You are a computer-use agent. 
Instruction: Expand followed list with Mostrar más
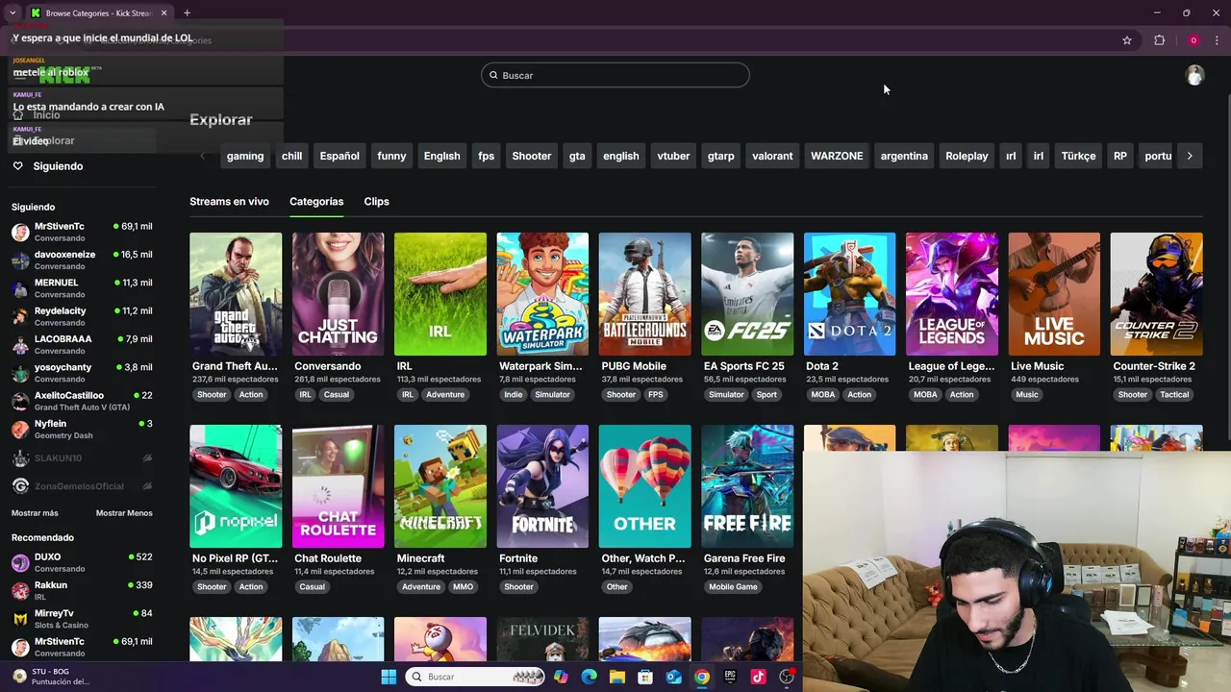pos(35,513)
